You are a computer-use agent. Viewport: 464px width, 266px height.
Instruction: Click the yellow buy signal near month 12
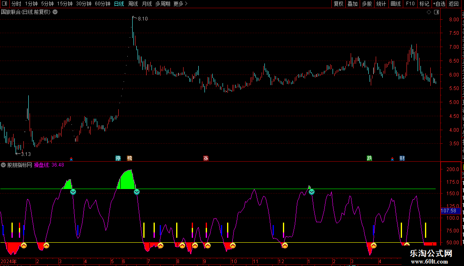click(285, 246)
